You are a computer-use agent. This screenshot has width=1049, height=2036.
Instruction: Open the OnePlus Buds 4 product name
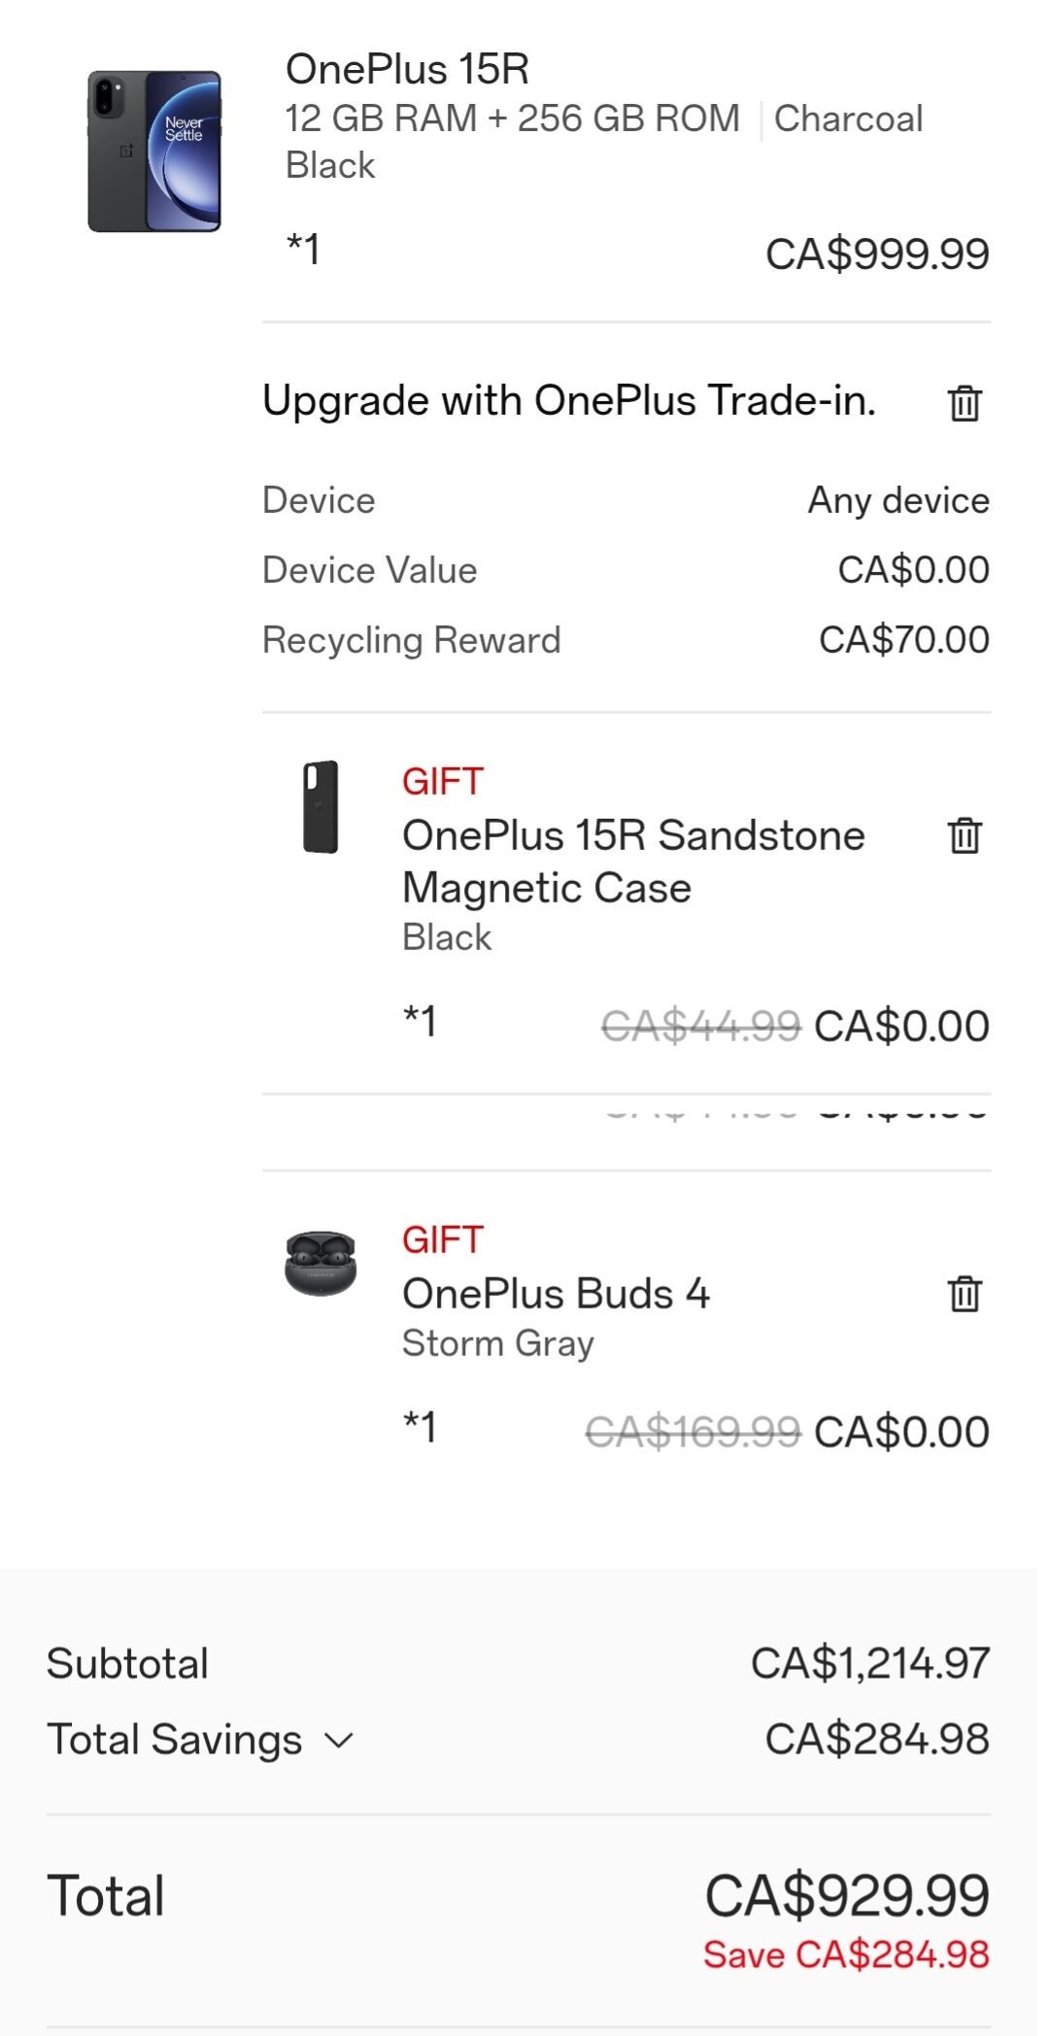[556, 1294]
